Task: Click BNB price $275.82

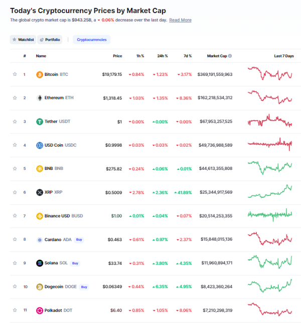Action: tap(114, 169)
